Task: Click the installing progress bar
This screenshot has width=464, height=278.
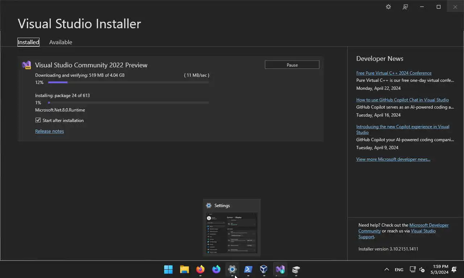Action: [128, 103]
